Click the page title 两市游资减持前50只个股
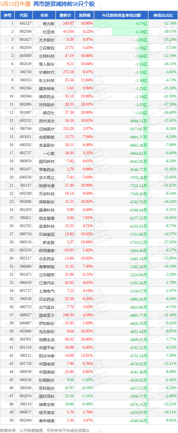Viewport: 178px width, 433px height. (64, 4)
